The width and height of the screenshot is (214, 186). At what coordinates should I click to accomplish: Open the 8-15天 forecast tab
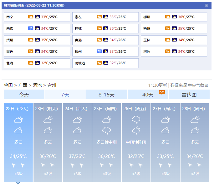[x=106, y=95]
